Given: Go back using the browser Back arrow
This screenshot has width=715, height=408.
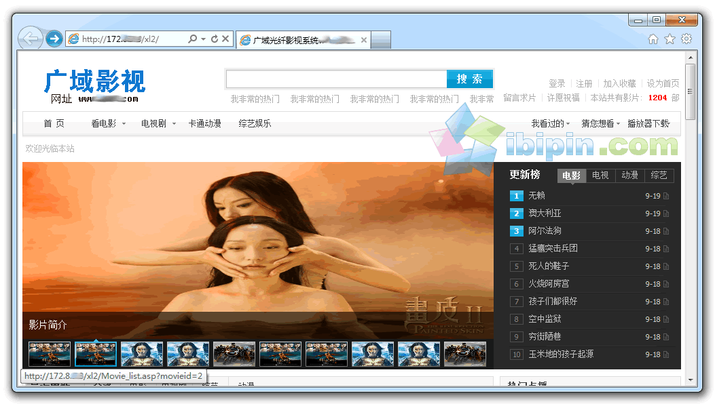Looking at the screenshot, I should 31,39.
